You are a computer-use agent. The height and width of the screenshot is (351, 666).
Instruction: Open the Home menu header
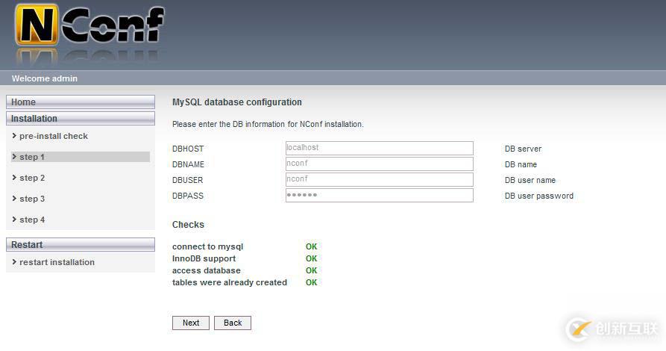(81, 102)
